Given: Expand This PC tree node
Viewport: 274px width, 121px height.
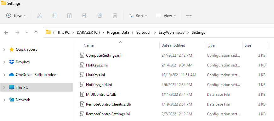Looking at the screenshot, I should [x=4, y=87].
